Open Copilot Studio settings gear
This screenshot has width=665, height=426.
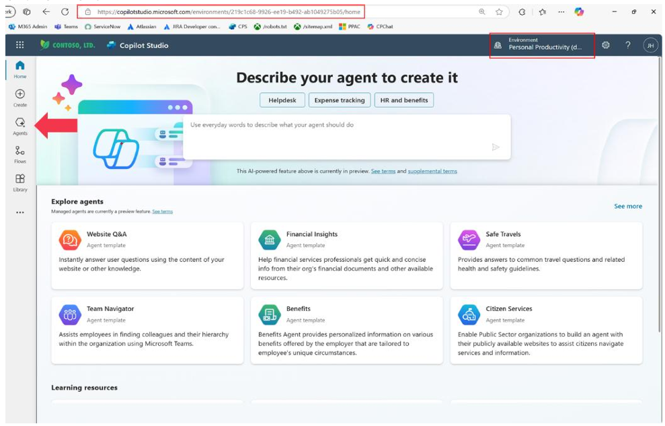606,45
